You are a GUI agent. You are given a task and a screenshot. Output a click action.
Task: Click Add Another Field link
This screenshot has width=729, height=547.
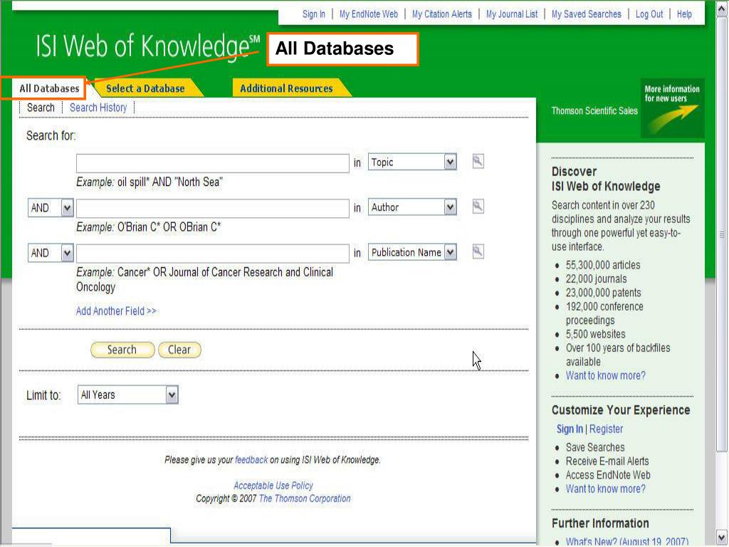point(116,311)
